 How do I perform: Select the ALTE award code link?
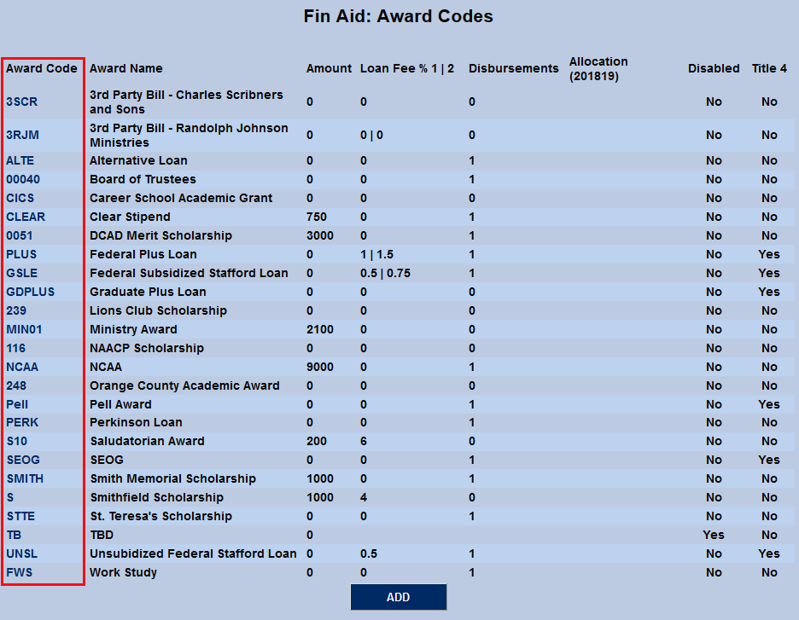pos(20,160)
